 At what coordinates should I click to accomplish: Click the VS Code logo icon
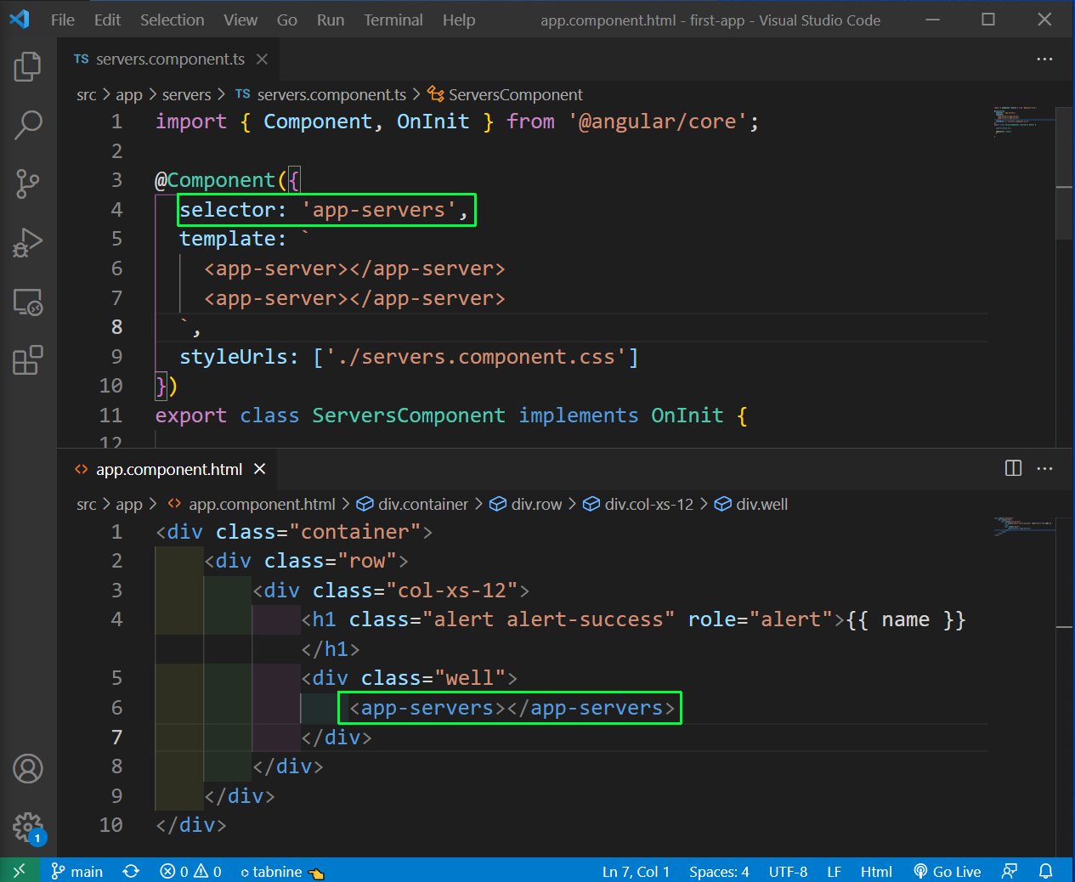(x=20, y=19)
